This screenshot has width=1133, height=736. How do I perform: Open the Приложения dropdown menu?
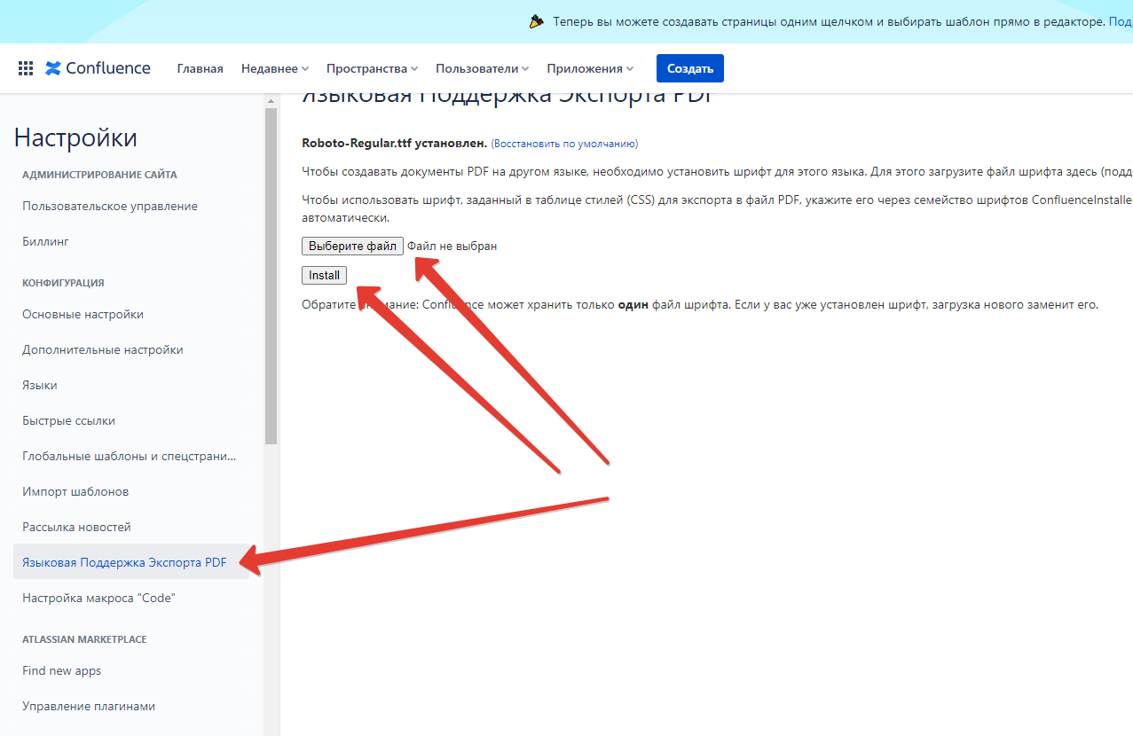[590, 68]
